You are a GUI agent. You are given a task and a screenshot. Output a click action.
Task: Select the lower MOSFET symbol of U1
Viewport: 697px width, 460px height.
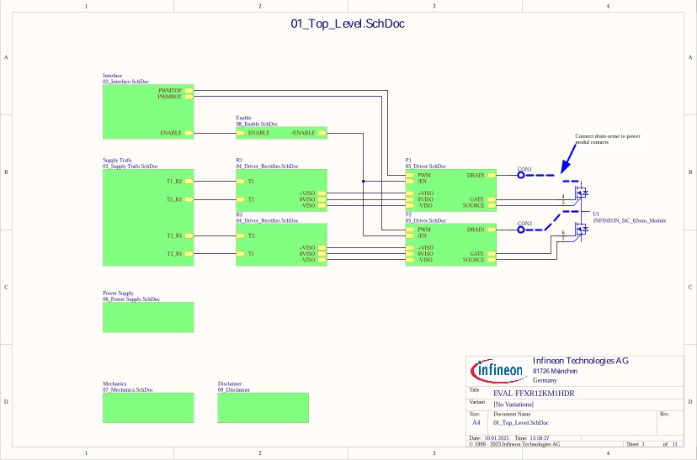pyautogui.click(x=581, y=228)
